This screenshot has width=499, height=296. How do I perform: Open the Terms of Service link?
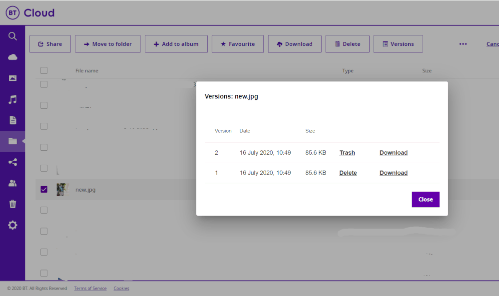coord(90,289)
